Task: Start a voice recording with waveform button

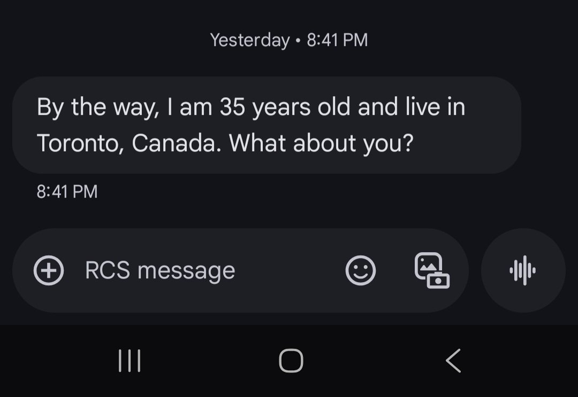Action: pyautogui.click(x=523, y=270)
